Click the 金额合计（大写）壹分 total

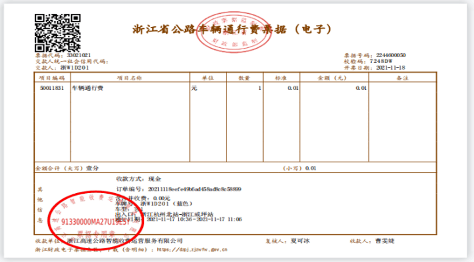67,168
